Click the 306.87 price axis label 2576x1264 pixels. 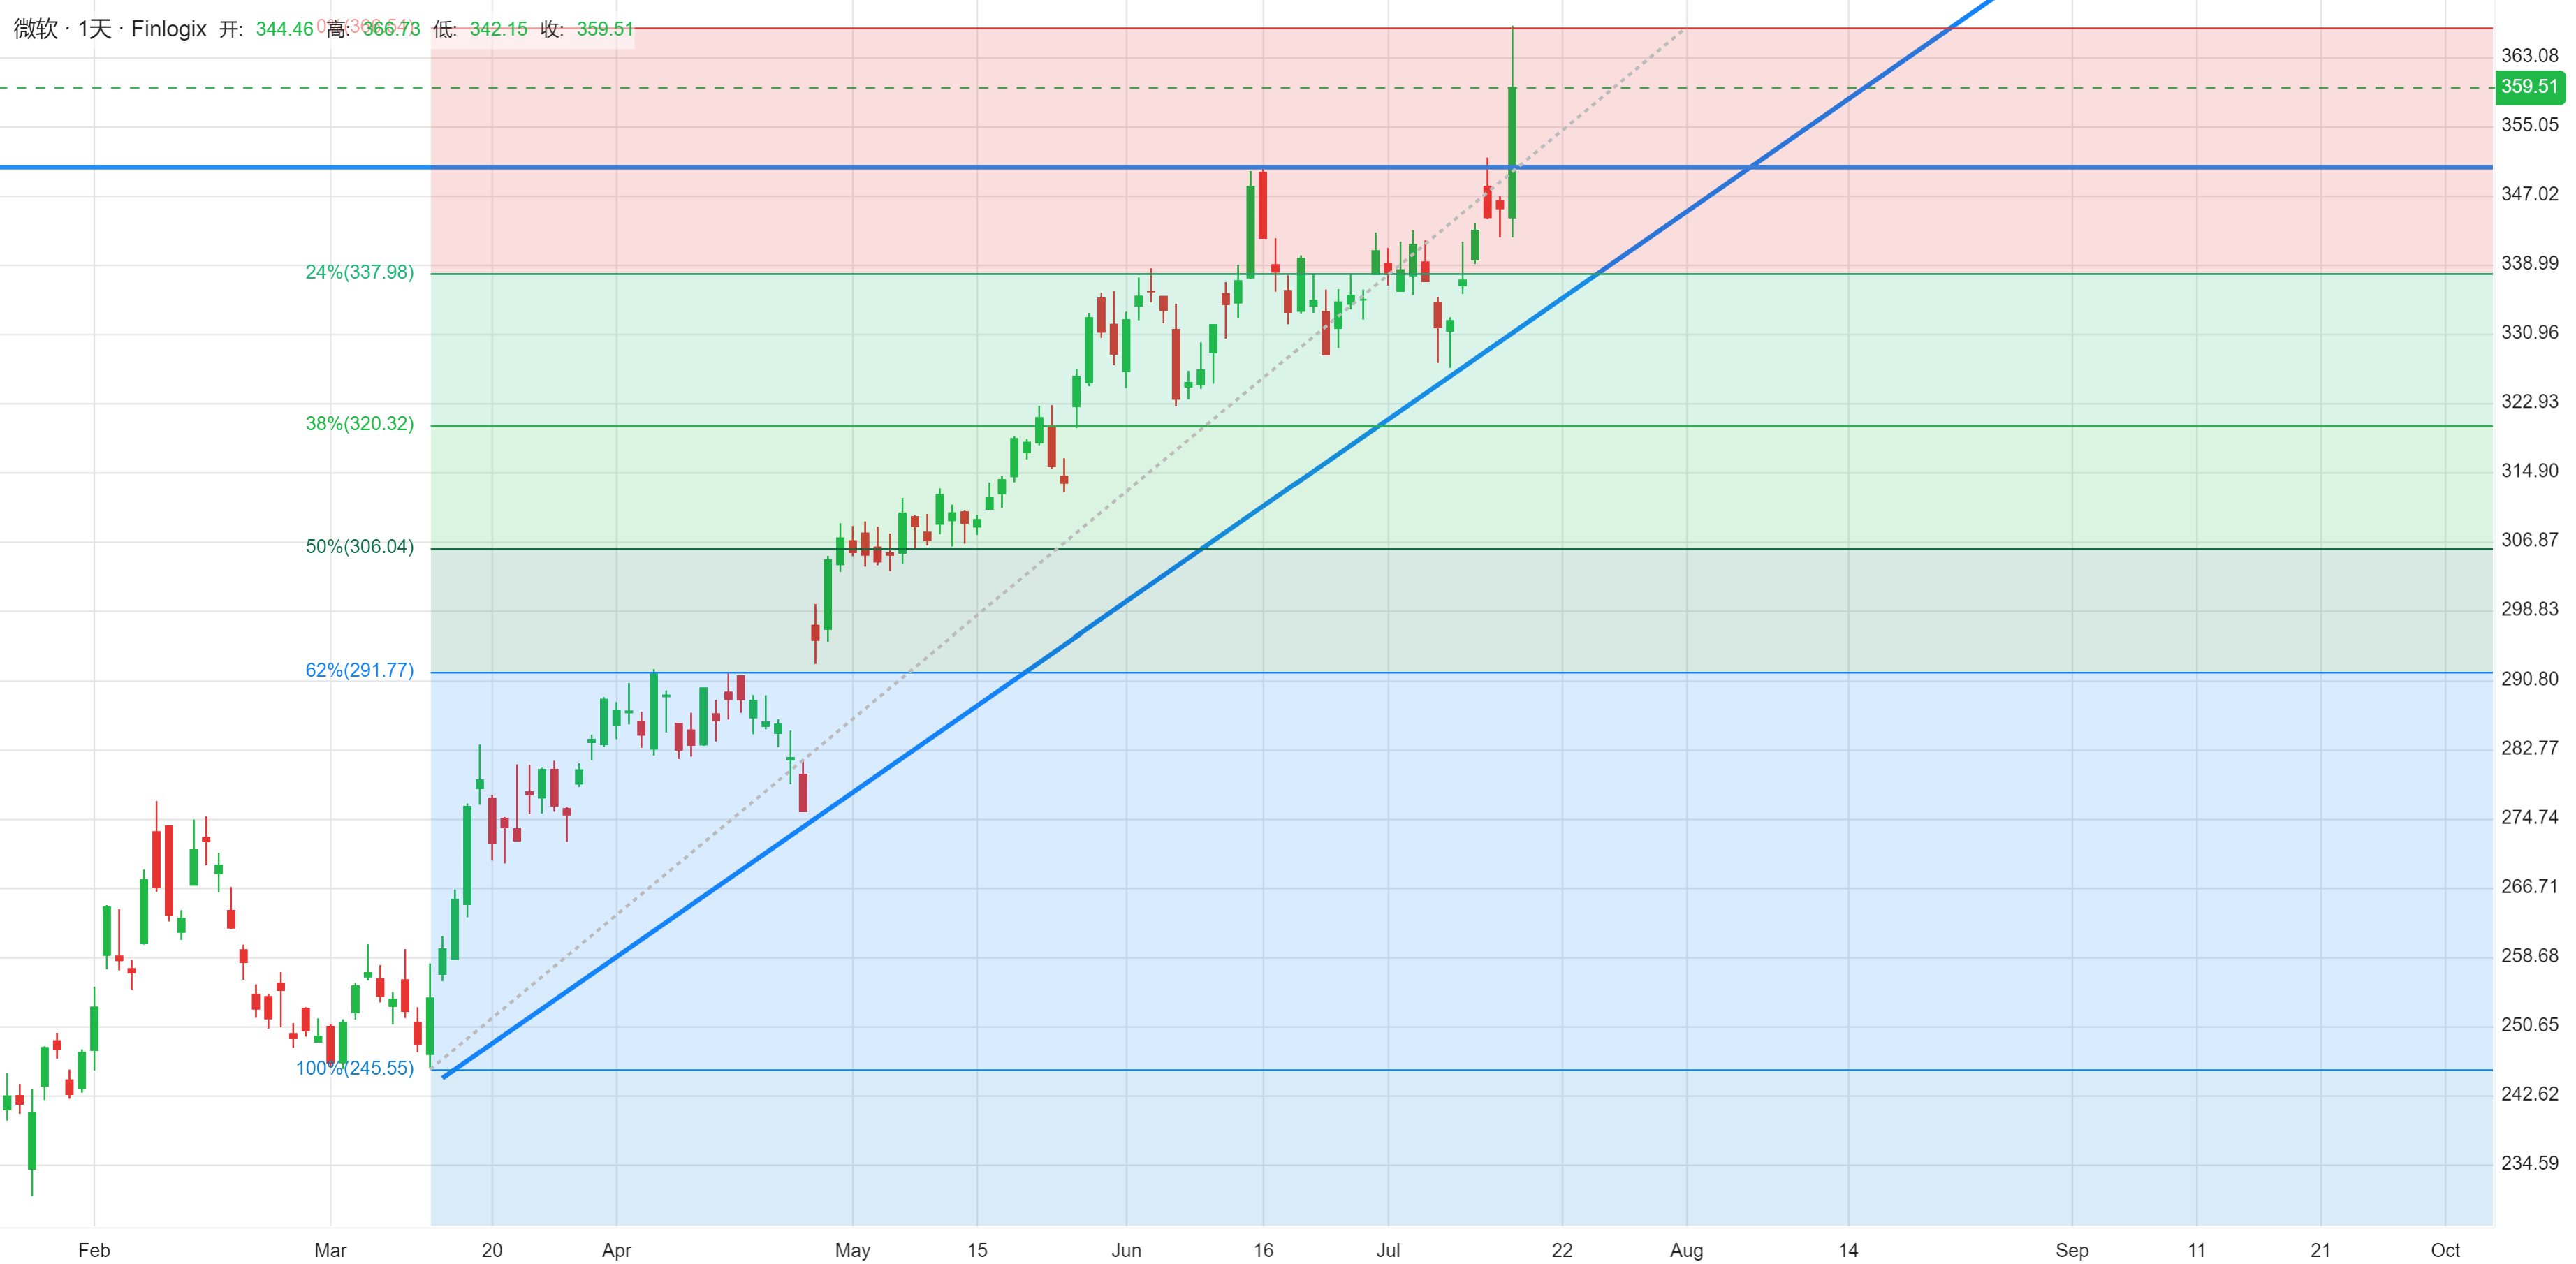pyautogui.click(x=2529, y=541)
